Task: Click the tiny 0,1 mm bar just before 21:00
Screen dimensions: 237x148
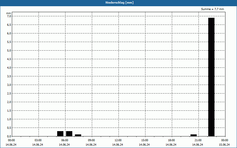Action: pos(194,135)
